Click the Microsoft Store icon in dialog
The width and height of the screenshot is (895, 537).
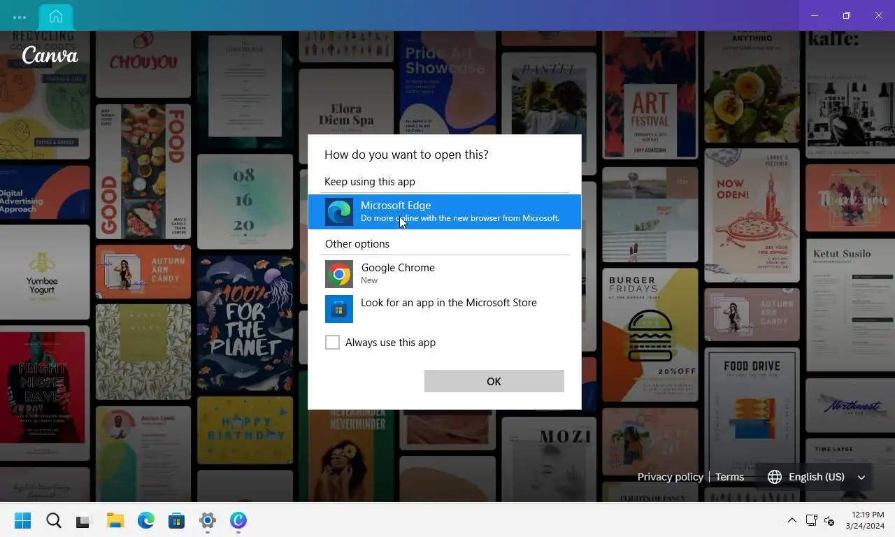click(339, 309)
